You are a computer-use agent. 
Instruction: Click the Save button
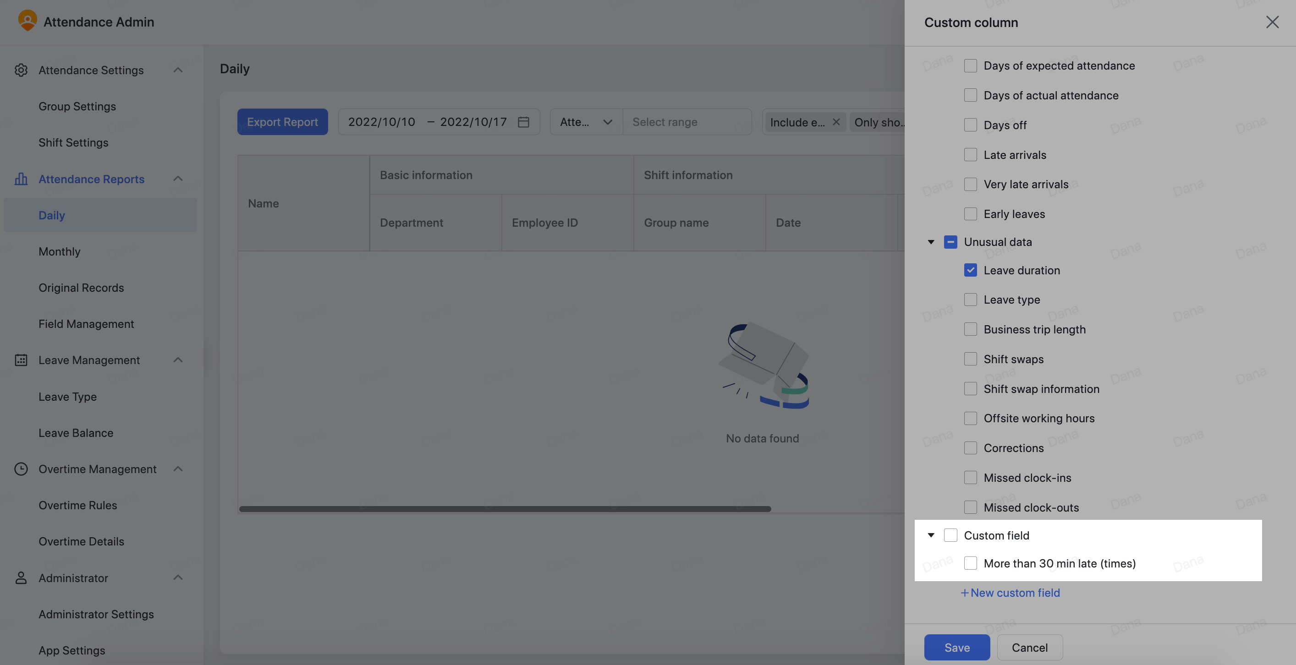coord(957,648)
